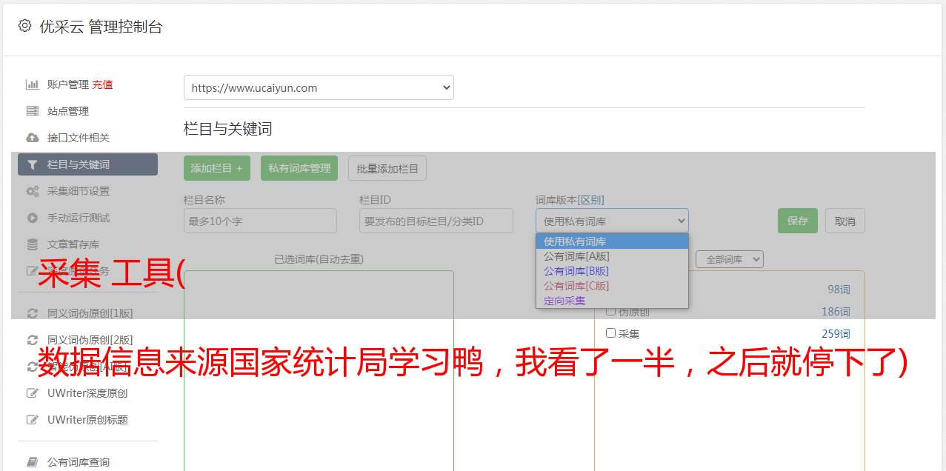Tick the 采集 checkbox in the word list
Viewport: 946px width, 471px height.
[611, 333]
